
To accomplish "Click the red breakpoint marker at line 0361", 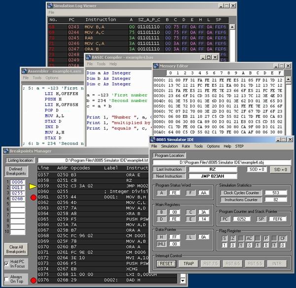I will (33, 197).
